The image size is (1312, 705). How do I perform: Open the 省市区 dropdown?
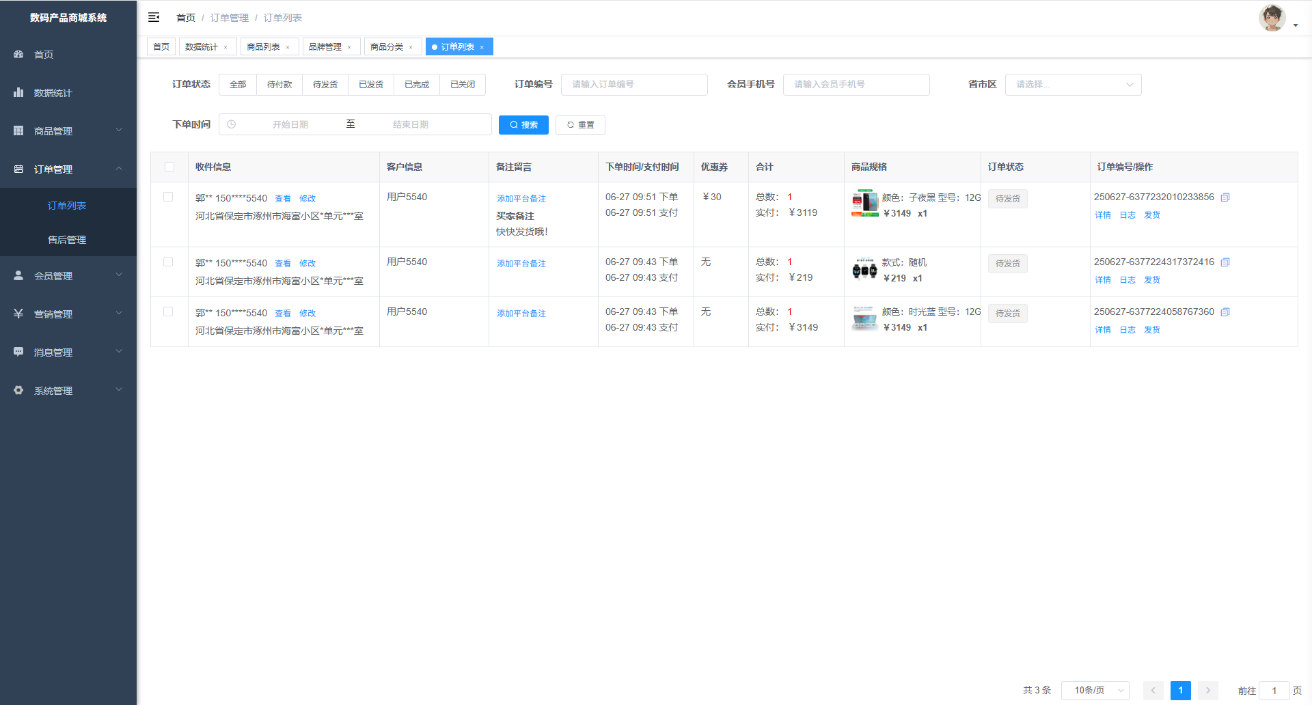point(1073,85)
